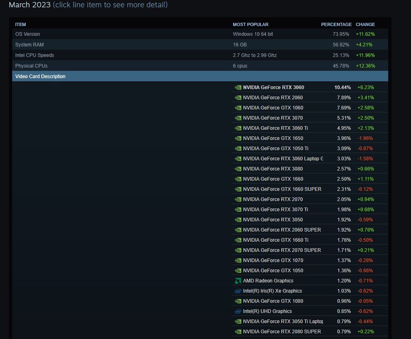Click the NVIDIA GeForce GTX 1650 name

273,138
